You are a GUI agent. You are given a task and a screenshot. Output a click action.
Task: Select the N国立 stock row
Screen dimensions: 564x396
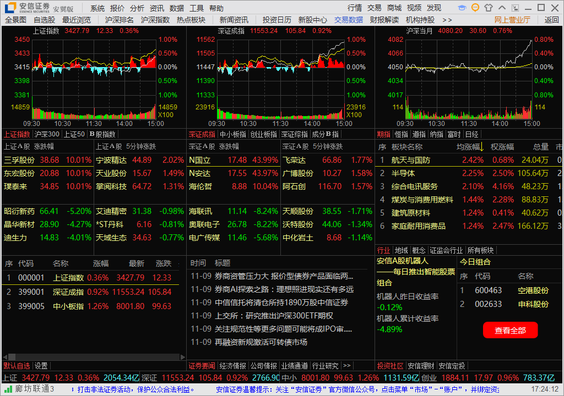234,160
